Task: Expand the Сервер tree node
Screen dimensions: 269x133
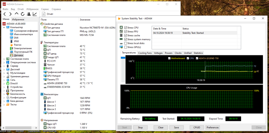Action: click(4, 66)
